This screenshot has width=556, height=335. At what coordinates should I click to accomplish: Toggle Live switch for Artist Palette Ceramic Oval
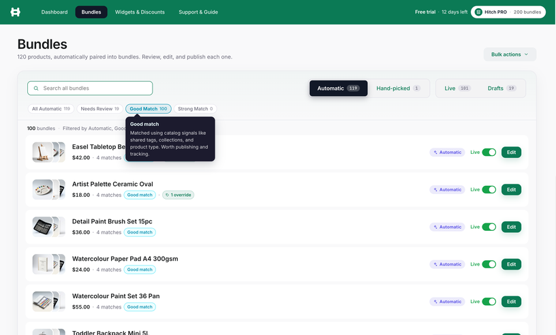pyautogui.click(x=489, y=190)
